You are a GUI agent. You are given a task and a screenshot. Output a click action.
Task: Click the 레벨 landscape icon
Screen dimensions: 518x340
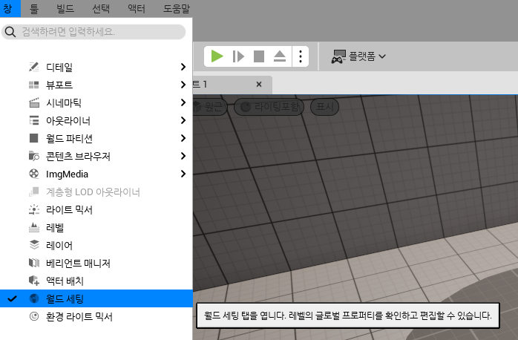click(33, 227)
